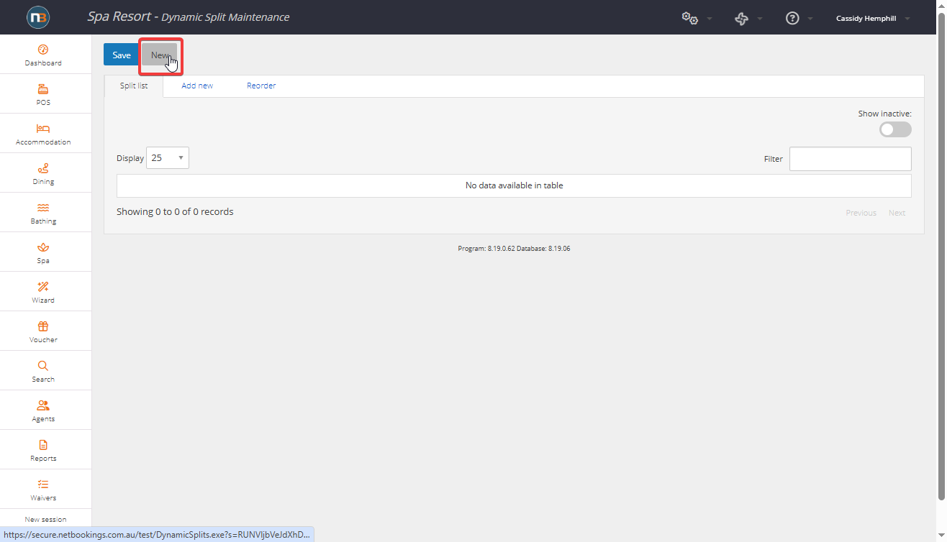The width and height of the screenshot is (947, 542).
Task: Open the Bathing waves icon
Action: point(43,208)
